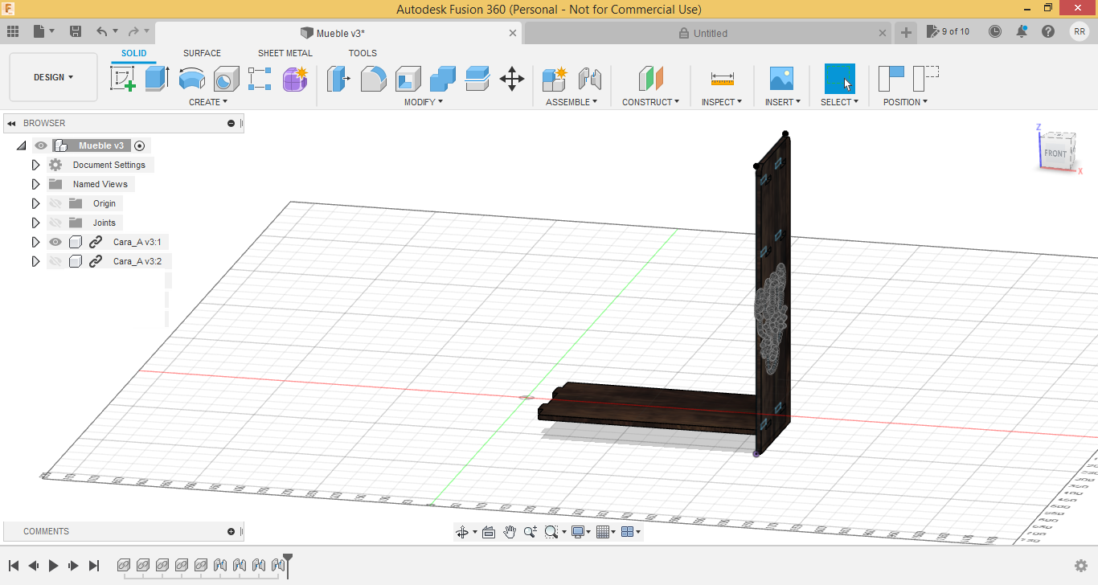Image resolution: width=1098 pixels, height=585 pixels.
Task: Open the MODIFY dropdown menu
Action: 424,102
